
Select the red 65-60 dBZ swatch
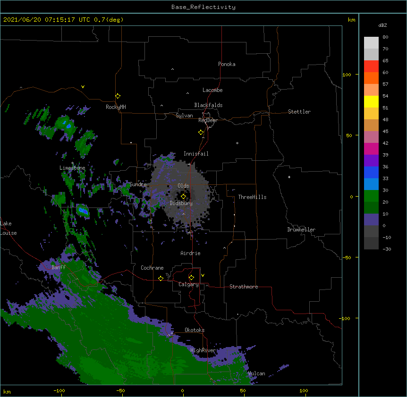(371, 66)
